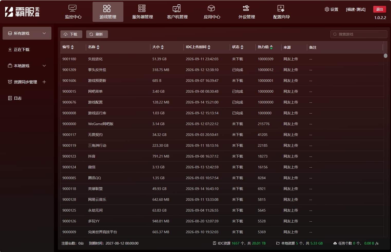
Task: Select the 网易云音乐 row
Action: 222,199
